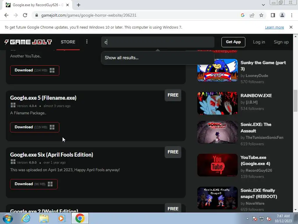Reload the current page
Screen dimensions: 298x224
(x=25, y=15)
